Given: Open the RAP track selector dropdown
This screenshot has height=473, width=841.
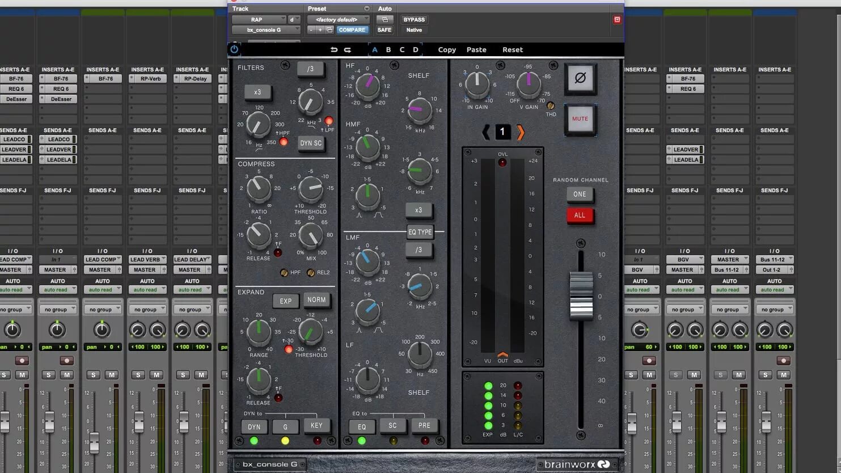Looking at the screenshot, I should click(x=259, y=20).
